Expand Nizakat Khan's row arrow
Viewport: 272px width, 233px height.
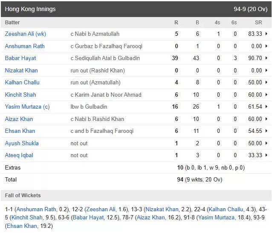coord(266,70)
